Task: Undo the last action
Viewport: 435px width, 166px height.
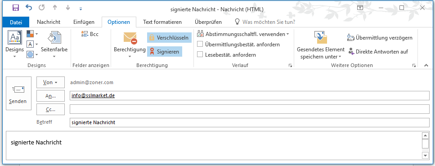Action: point(29,8)
